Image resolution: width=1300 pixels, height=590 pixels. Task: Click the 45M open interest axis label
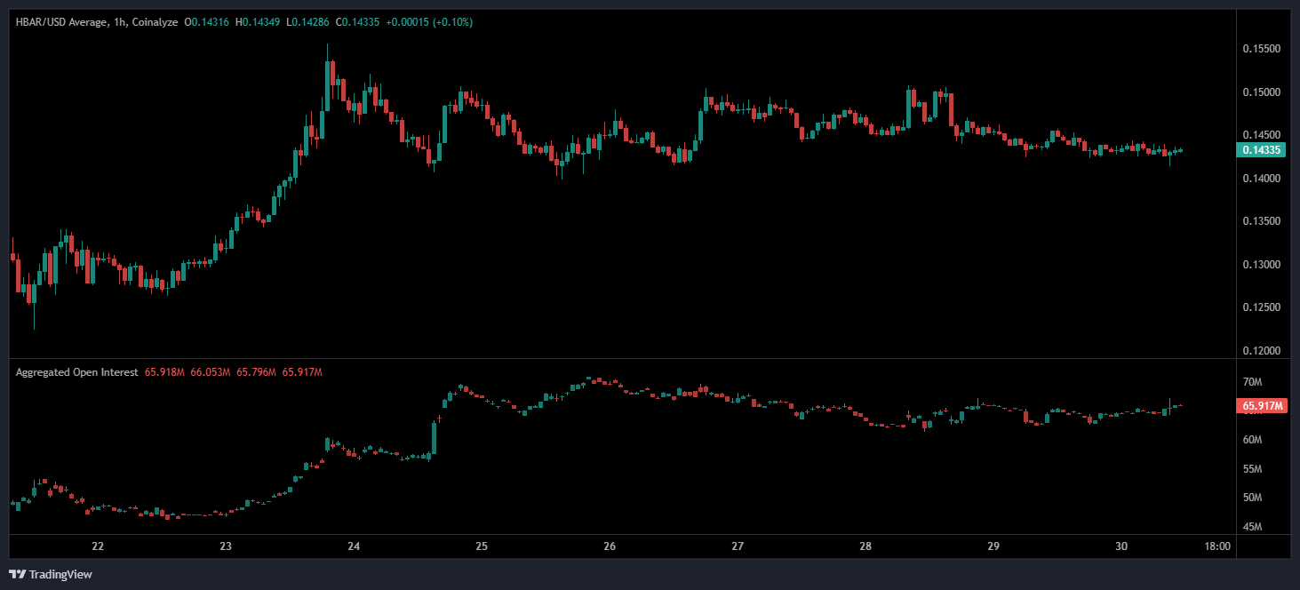pyautogui.click(x=1253, y=526)
